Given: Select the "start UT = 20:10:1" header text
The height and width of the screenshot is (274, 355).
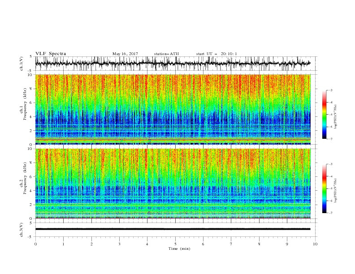Looking at the screenshot, I should [216, 54].
